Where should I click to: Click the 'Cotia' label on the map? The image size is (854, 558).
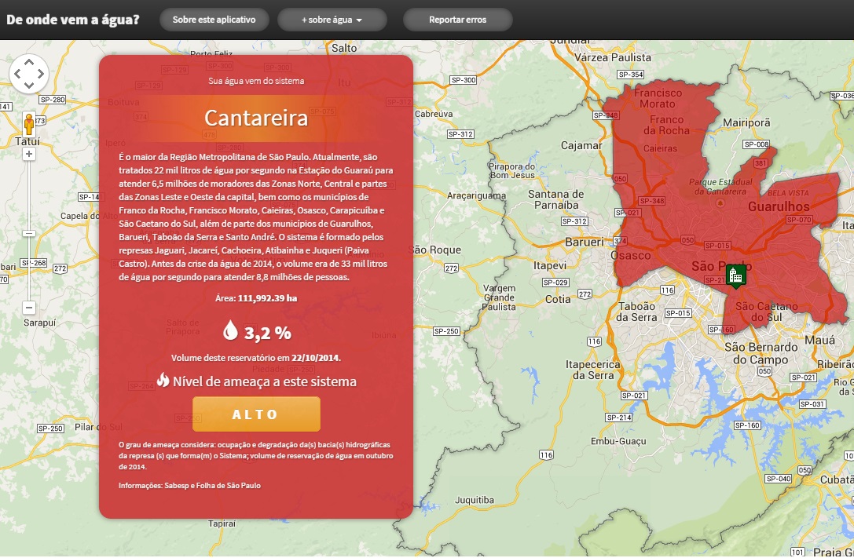558,299
